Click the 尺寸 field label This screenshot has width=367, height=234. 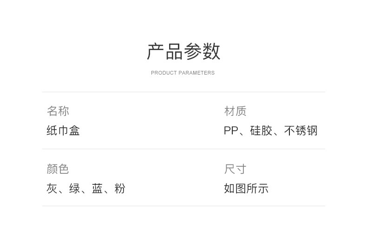click(x=235, y=169)
